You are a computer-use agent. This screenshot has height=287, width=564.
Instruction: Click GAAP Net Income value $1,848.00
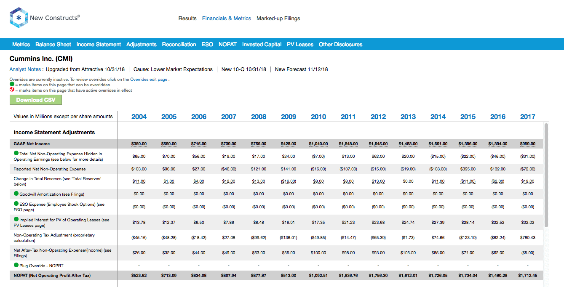pos(348,144)
